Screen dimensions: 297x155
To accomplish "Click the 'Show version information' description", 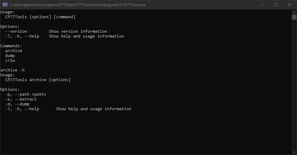I will [78, 31].
